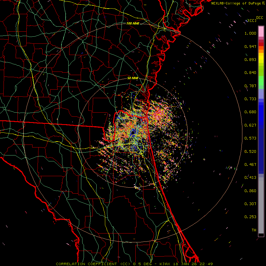Click the 0.573 color scale value
Screen dimensions: 266x266
[x=250, y=138]
